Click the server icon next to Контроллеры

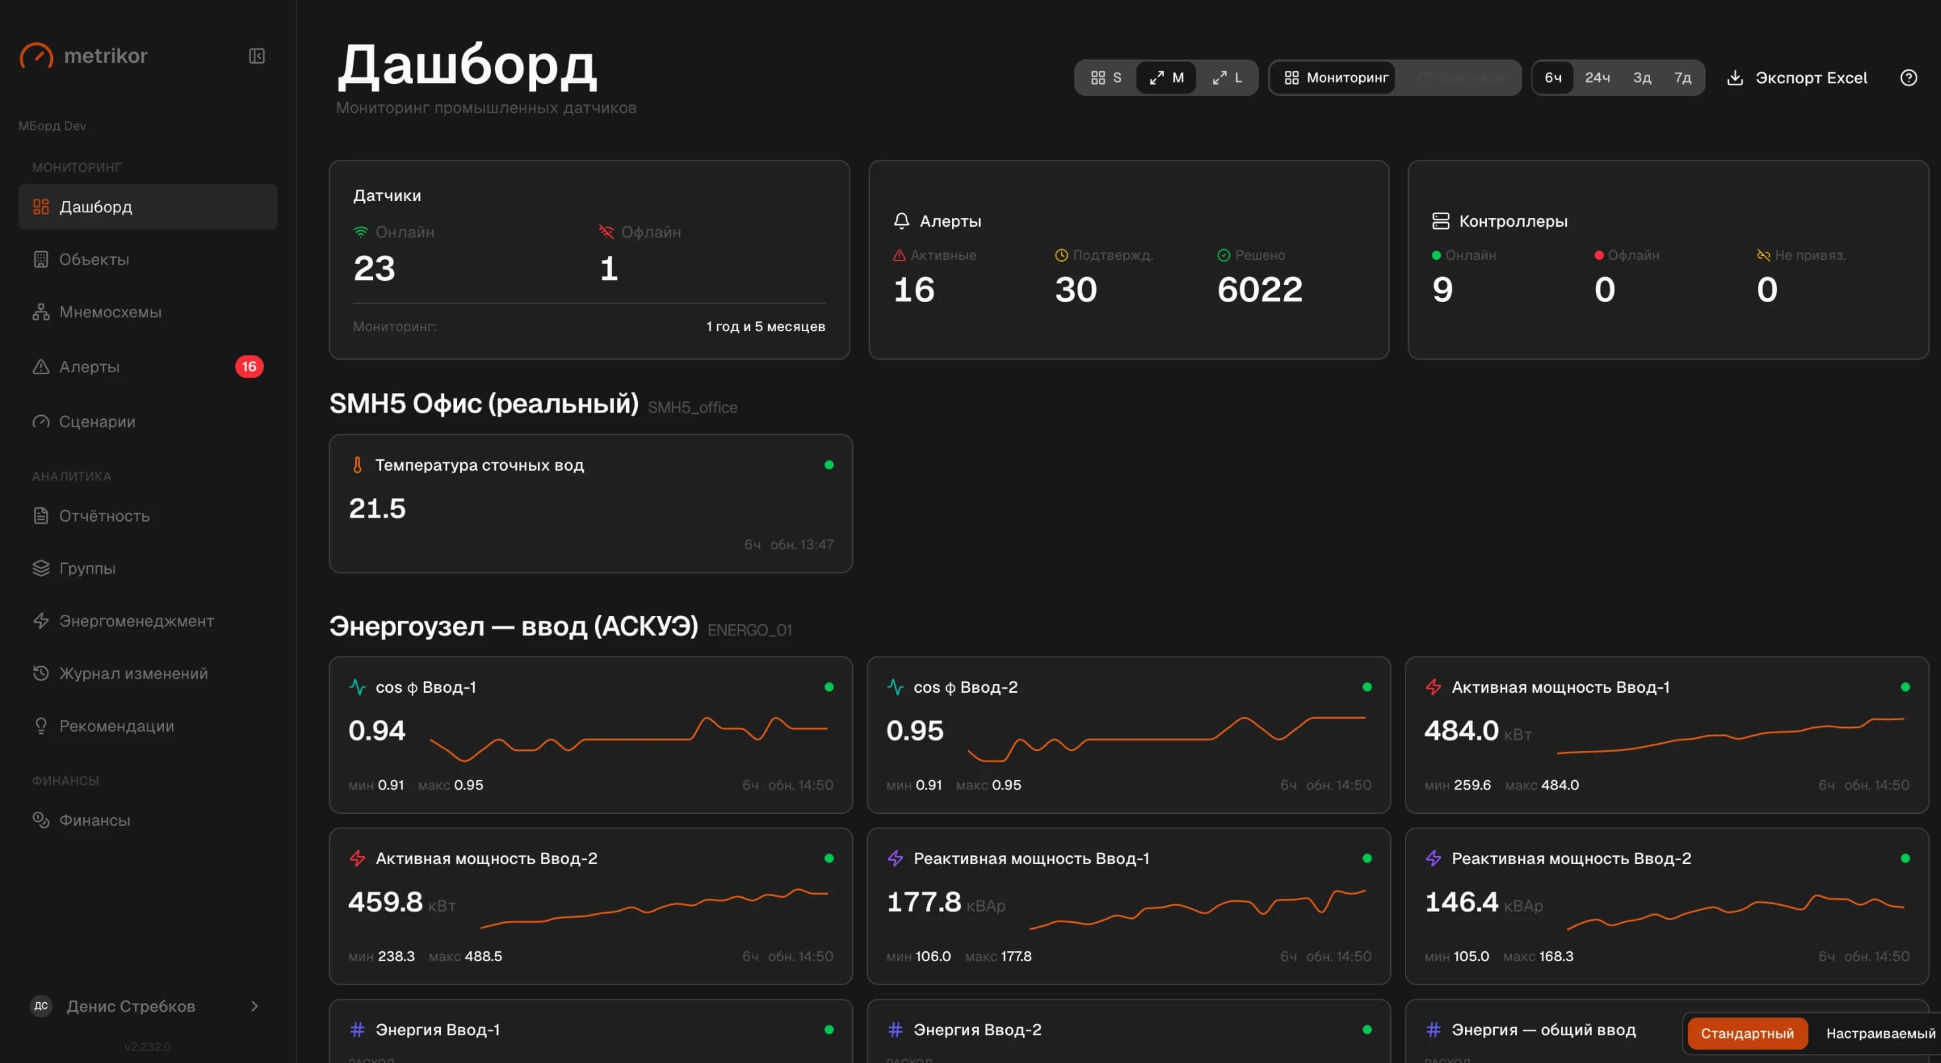pyautogui.click(x=1441, y=221)
